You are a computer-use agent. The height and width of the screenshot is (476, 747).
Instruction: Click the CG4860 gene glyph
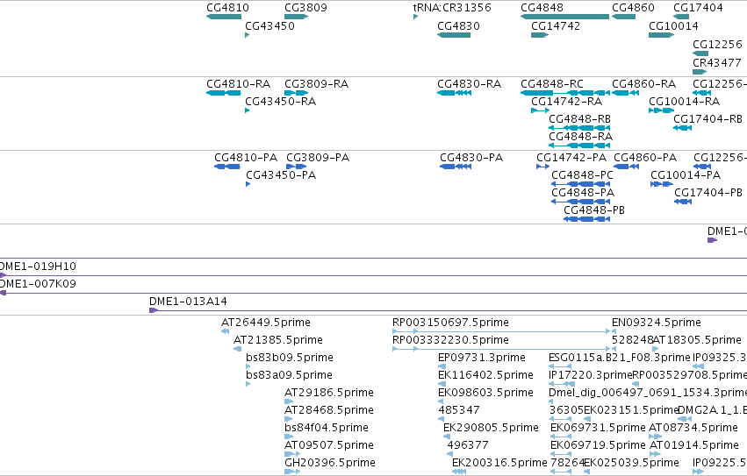(623, 17)
